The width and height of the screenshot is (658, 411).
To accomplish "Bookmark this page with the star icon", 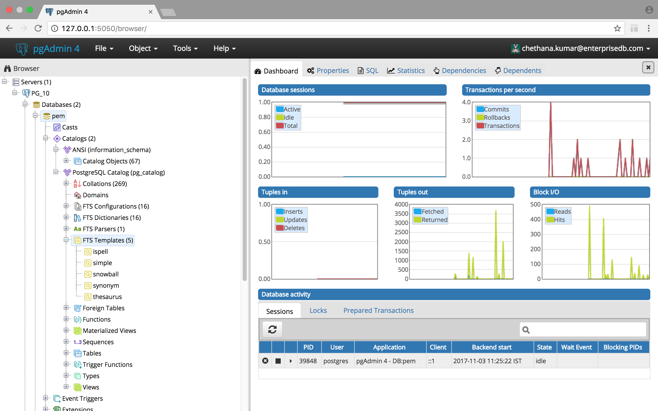I will point(617,28).
